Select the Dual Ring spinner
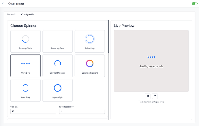The image size is (199, 126). point(25,90)
